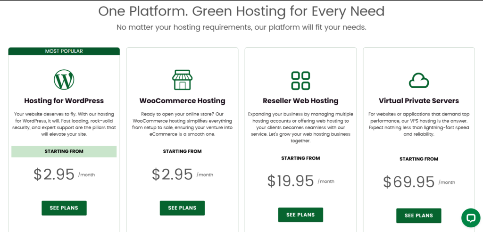
Task: Open the live chat bubble widget
Action: pos(470,218)
